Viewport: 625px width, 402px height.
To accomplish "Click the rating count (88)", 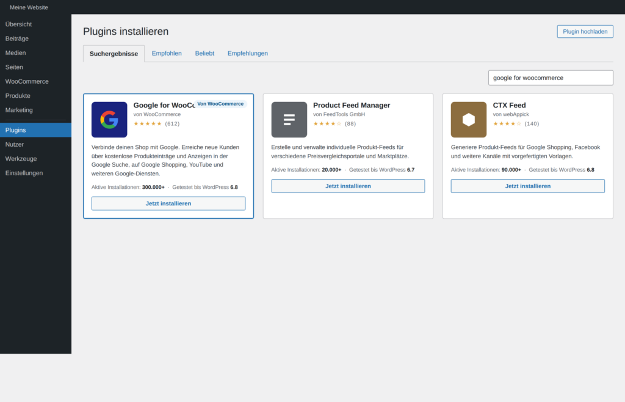I will [350, 123].
